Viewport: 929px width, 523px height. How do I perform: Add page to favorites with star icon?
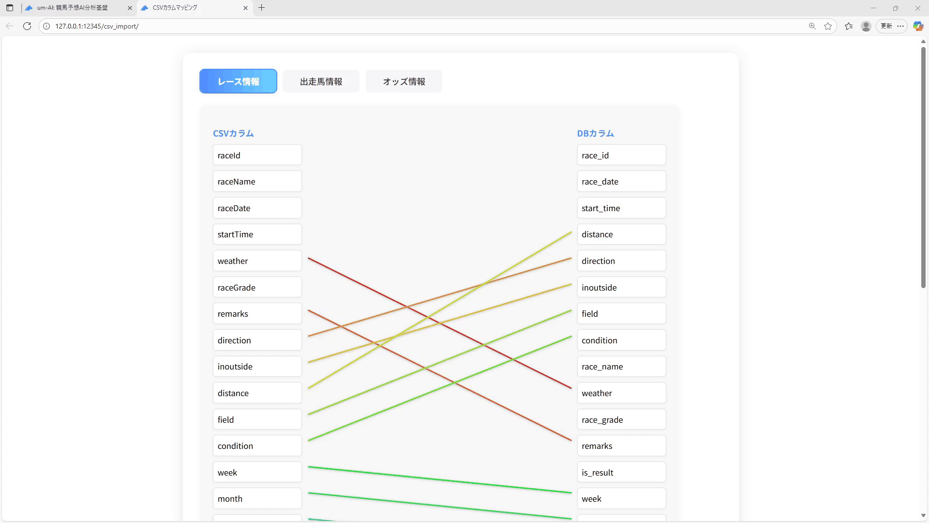[x=828, y=26]
